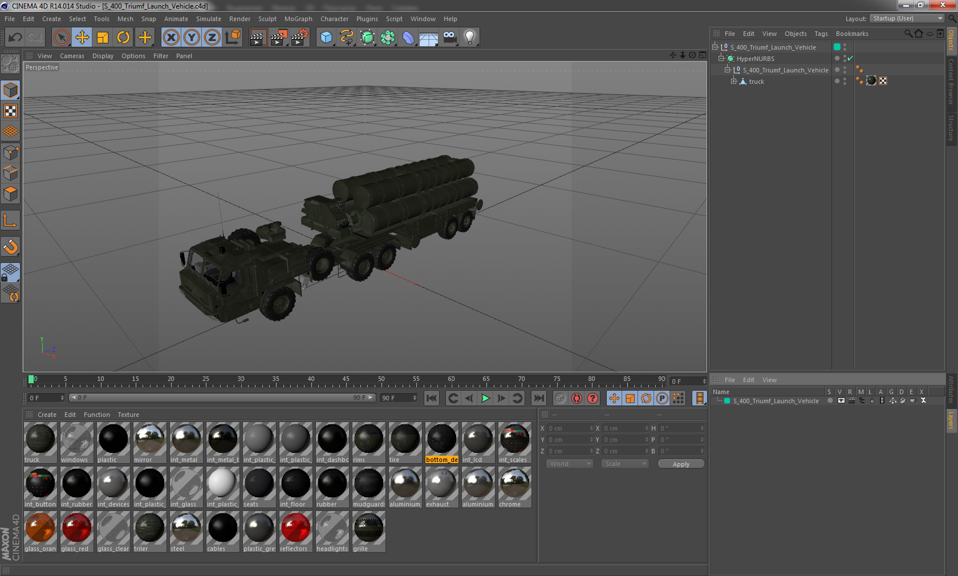The height and width of the screenshot is (576, 958).
Task: Select the Scale tool
Action: 103,38
